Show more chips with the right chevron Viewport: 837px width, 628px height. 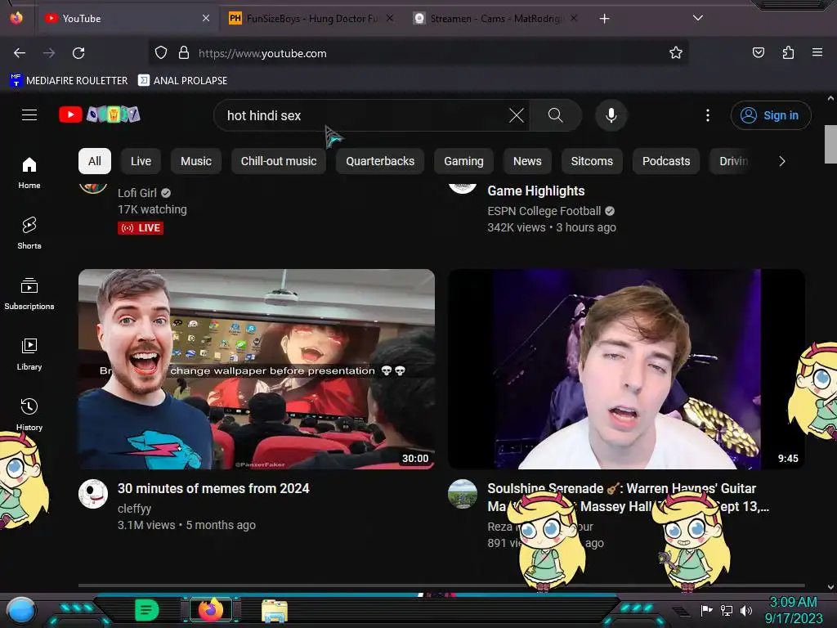tap(782, 161)
